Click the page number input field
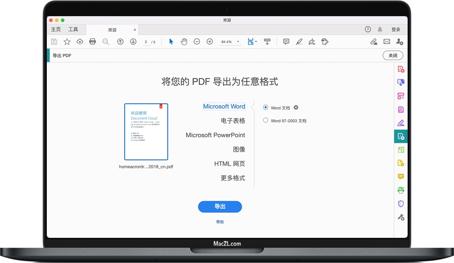 pyautogui.click(x=146, y=42)
